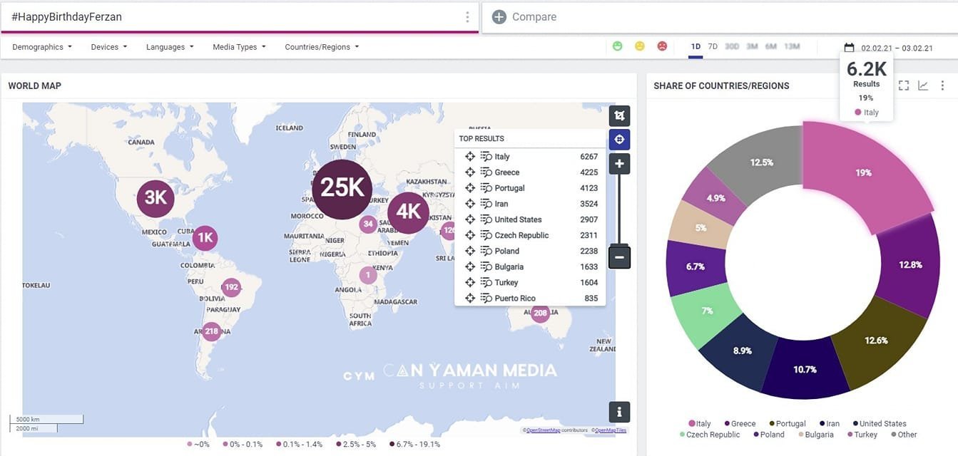Expand the countries chart to fullscreen

903,85
